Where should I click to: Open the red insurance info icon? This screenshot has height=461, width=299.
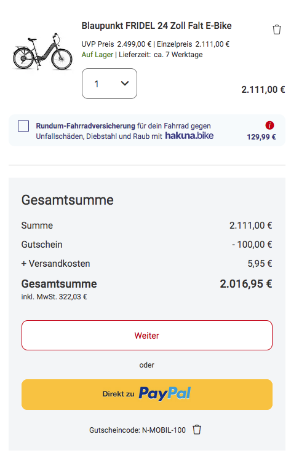pos(269,125)
